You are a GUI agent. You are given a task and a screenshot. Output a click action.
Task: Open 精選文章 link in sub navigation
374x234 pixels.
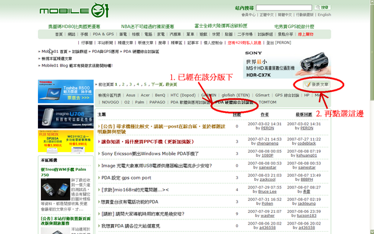click(125, 43)
